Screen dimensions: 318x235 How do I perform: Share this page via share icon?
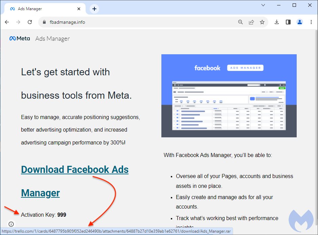(251, 22)
